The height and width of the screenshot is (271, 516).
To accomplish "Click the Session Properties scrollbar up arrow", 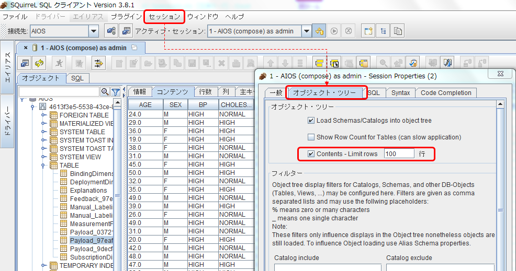I will [x=500, y=104].
